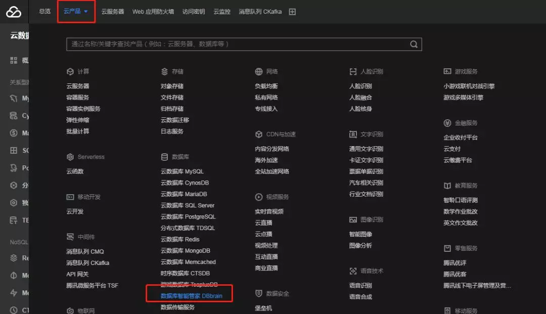Image resolution: width=546 pixels, height=314 pixels.
Task: Click the sidebar PostgreSQL elephant icon
Action: click(14, 168)
